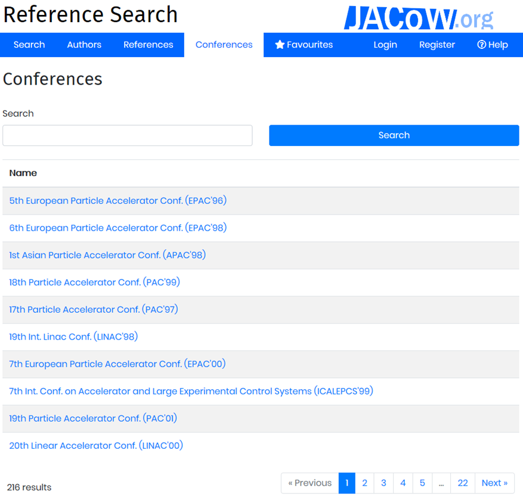This screenshot has width=523, height=497.
Task: Open the References nav tab
Action: pos(148,45)
